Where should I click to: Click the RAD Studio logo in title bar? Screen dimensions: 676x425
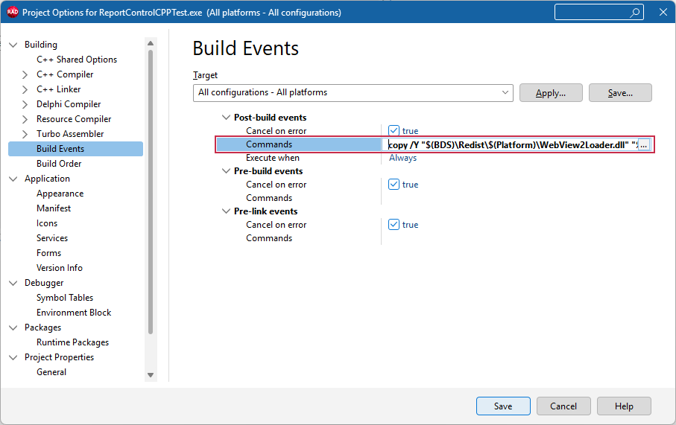coord(13,12)
